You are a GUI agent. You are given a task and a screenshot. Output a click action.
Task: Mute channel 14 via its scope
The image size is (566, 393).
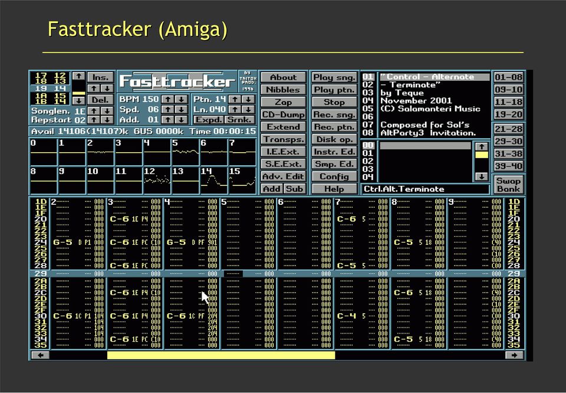click(x=213, y=181)
